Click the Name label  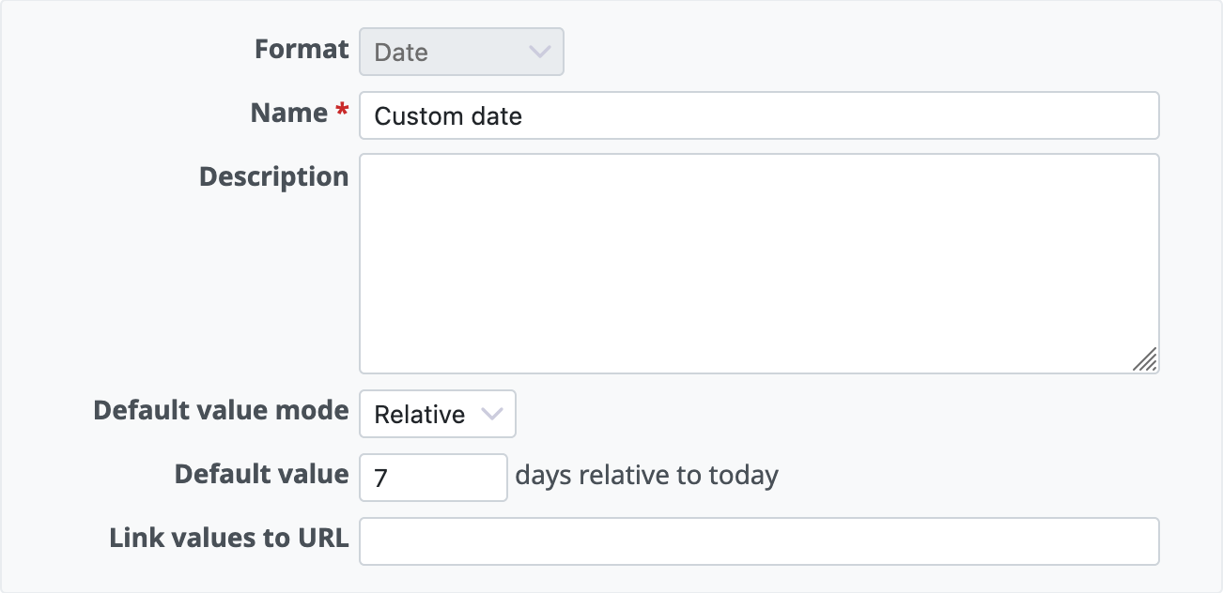coord(288,113)
